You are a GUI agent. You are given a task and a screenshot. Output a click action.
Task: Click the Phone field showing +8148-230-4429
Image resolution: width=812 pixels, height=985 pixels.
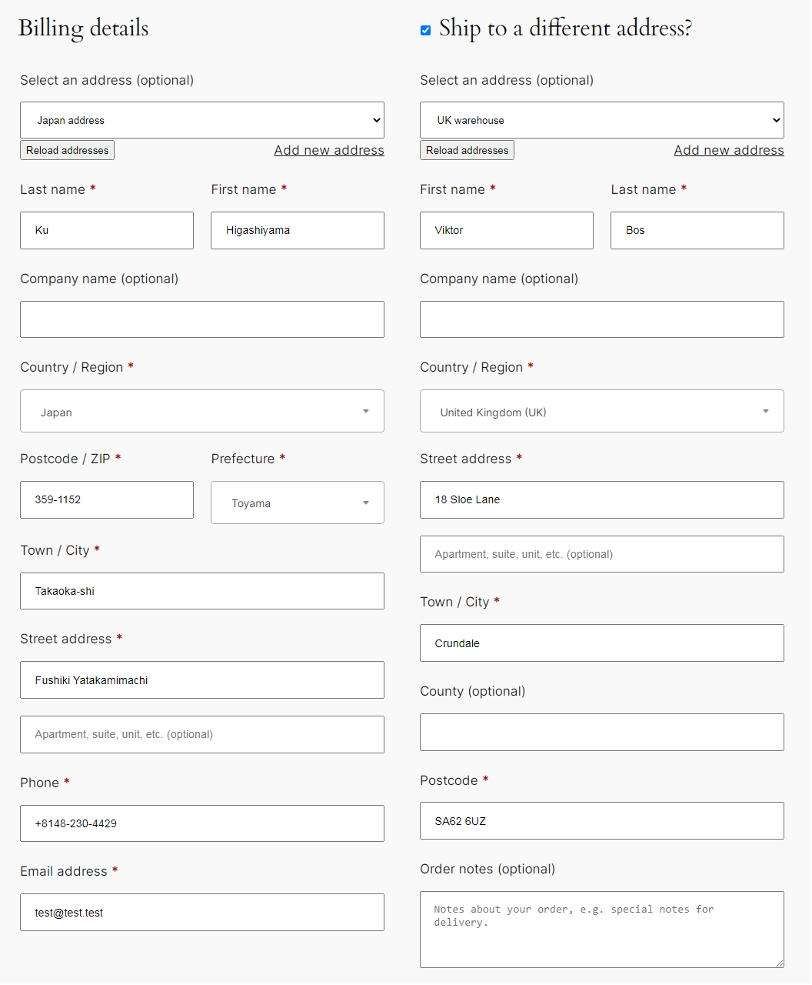[x=201, y=823]
